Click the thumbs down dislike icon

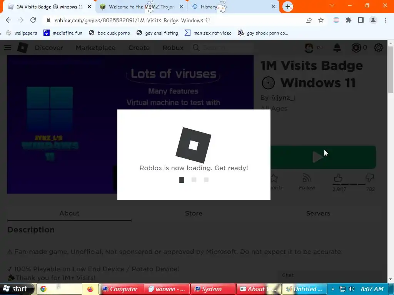coord(370,178)
